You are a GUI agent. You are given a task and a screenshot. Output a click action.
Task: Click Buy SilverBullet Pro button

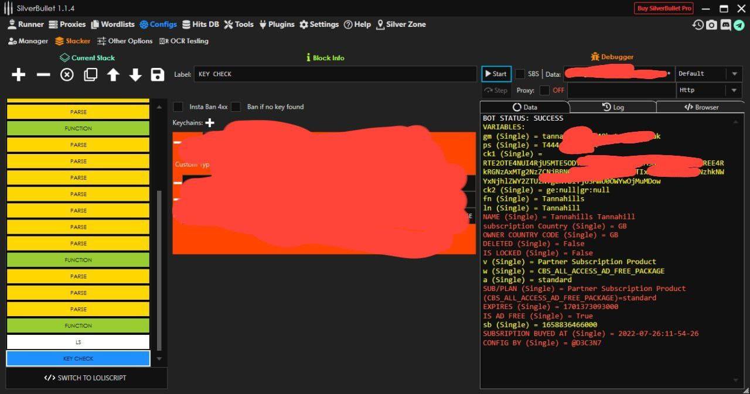[x=664, y=8]
